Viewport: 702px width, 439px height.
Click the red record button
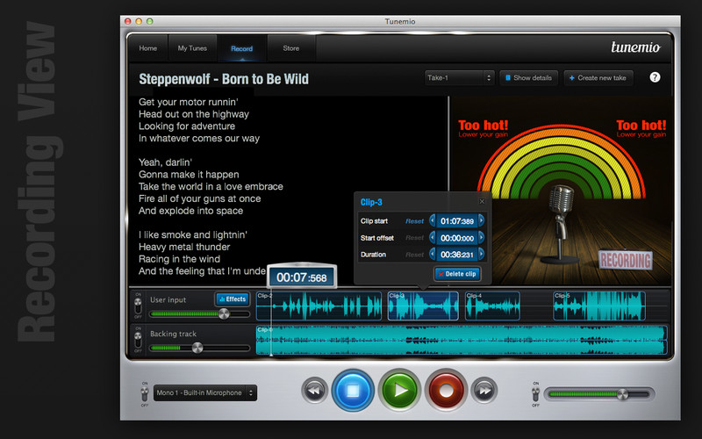(446, 391)
